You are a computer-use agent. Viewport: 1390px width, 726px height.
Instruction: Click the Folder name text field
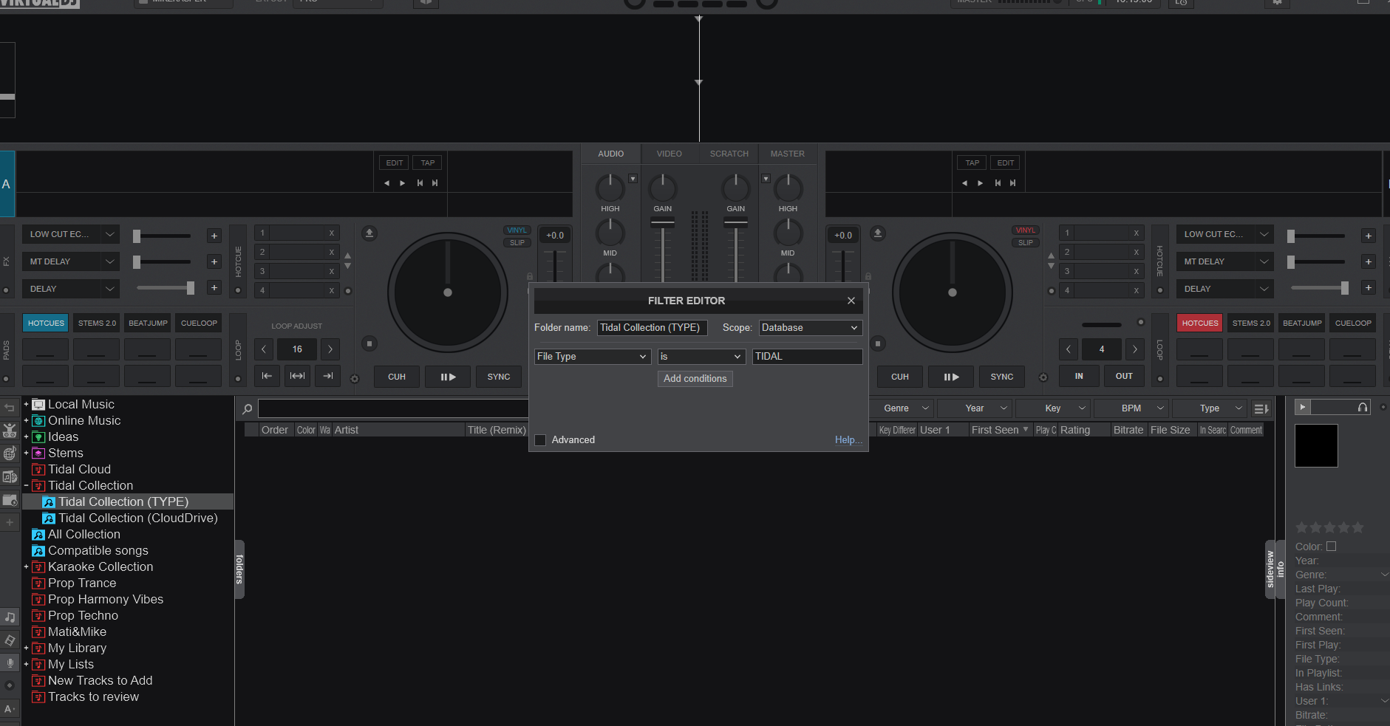[x=652, y=328]
